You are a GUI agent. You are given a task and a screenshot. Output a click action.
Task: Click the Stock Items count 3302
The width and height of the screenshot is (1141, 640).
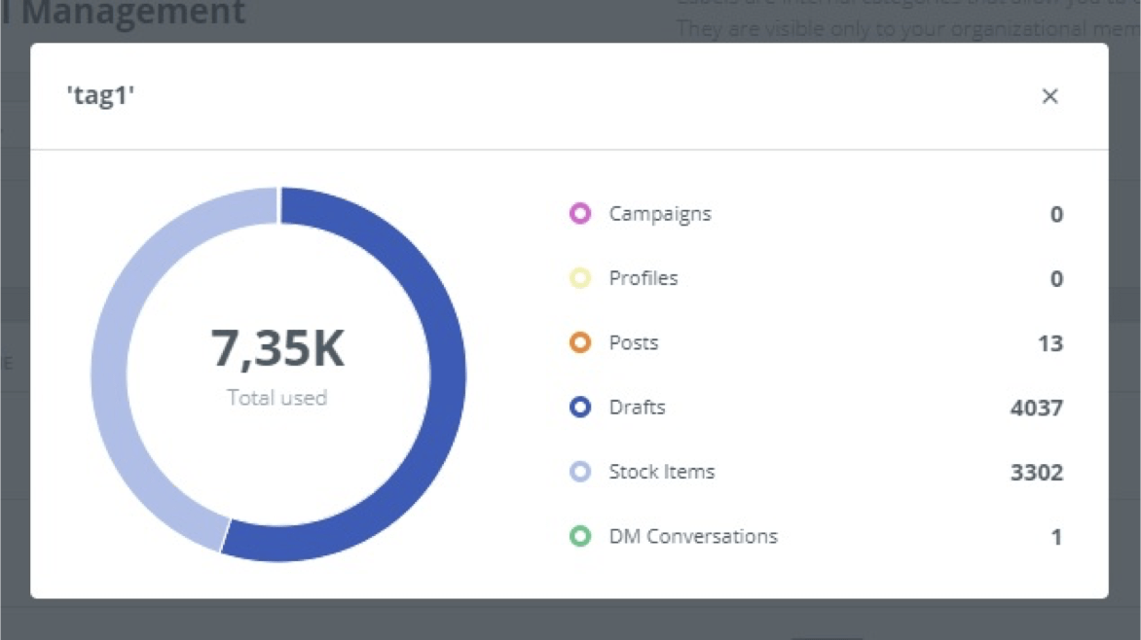pyautogui.click(x=1036, y=473)
